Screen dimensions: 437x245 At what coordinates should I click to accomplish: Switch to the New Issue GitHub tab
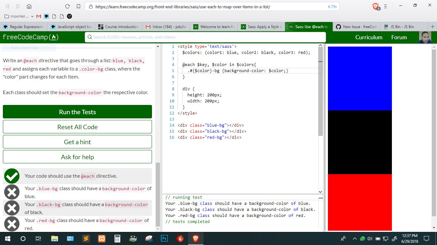[357, 27]
